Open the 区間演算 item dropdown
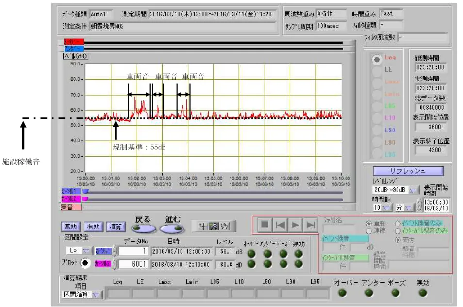The image size is (463, 307). (96, 294)
